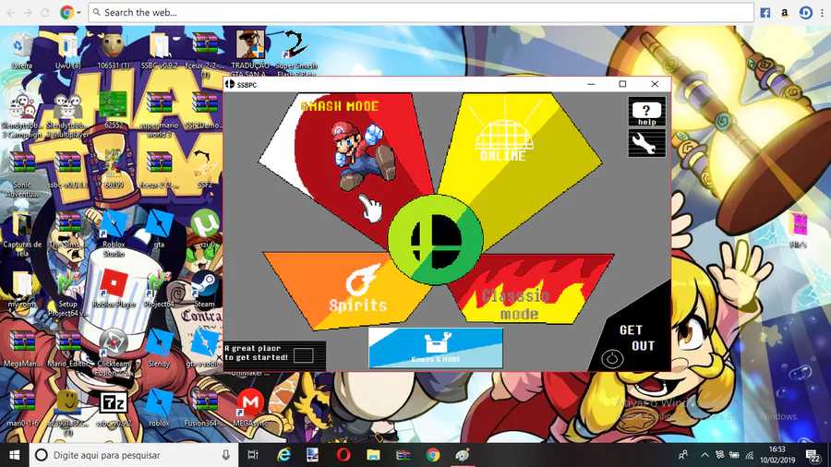Open the 66199 image file
The height and width of the screenshot is (467, 831).
pyautogui.click(x=113, y=170)
